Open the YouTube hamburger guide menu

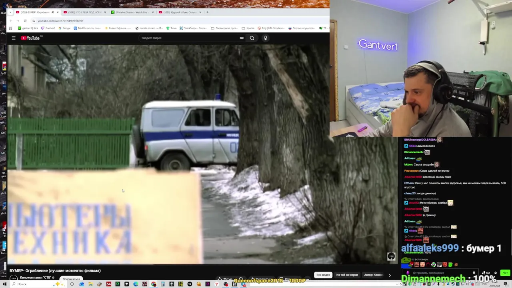pos(13,38)
